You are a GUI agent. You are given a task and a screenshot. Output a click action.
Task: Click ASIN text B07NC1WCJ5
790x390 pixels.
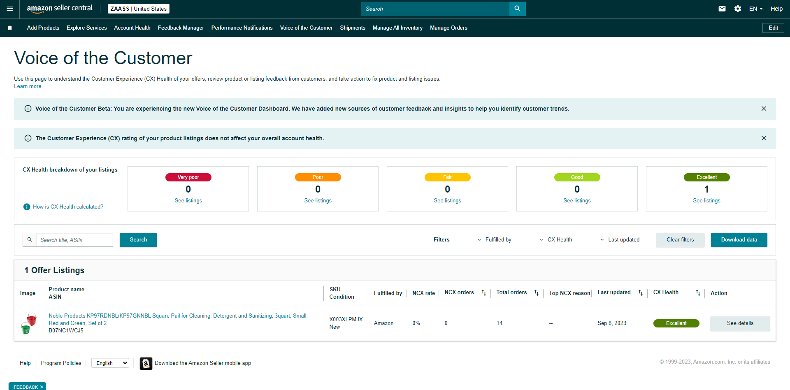(x=66, y=331)
